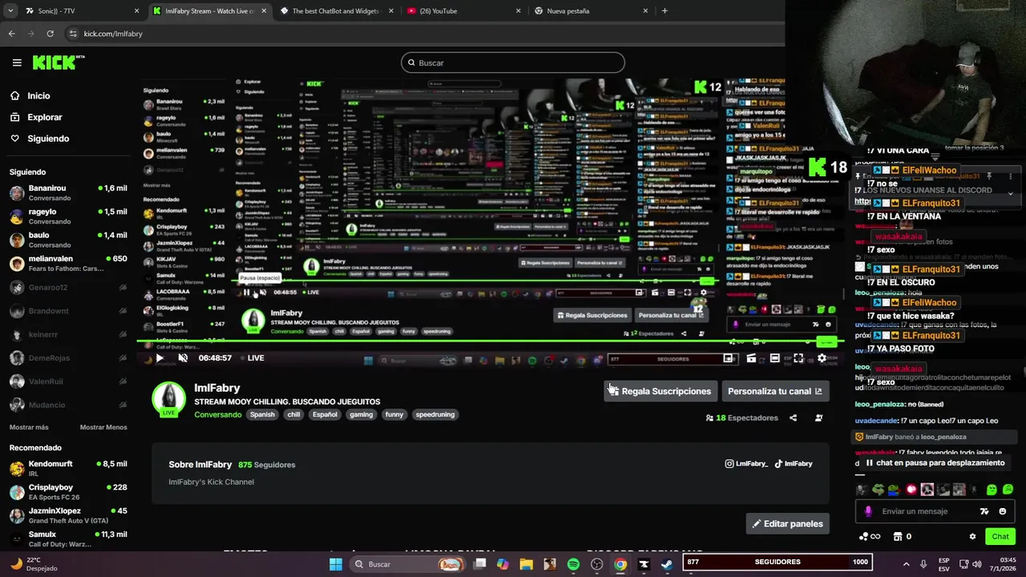Click the browser back arrow

click(x=11, y=34)
